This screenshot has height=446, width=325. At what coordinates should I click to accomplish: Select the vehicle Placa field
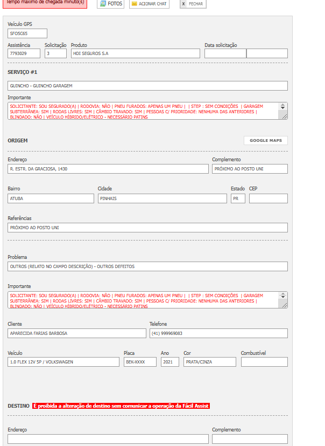click(x=140, y=362)
